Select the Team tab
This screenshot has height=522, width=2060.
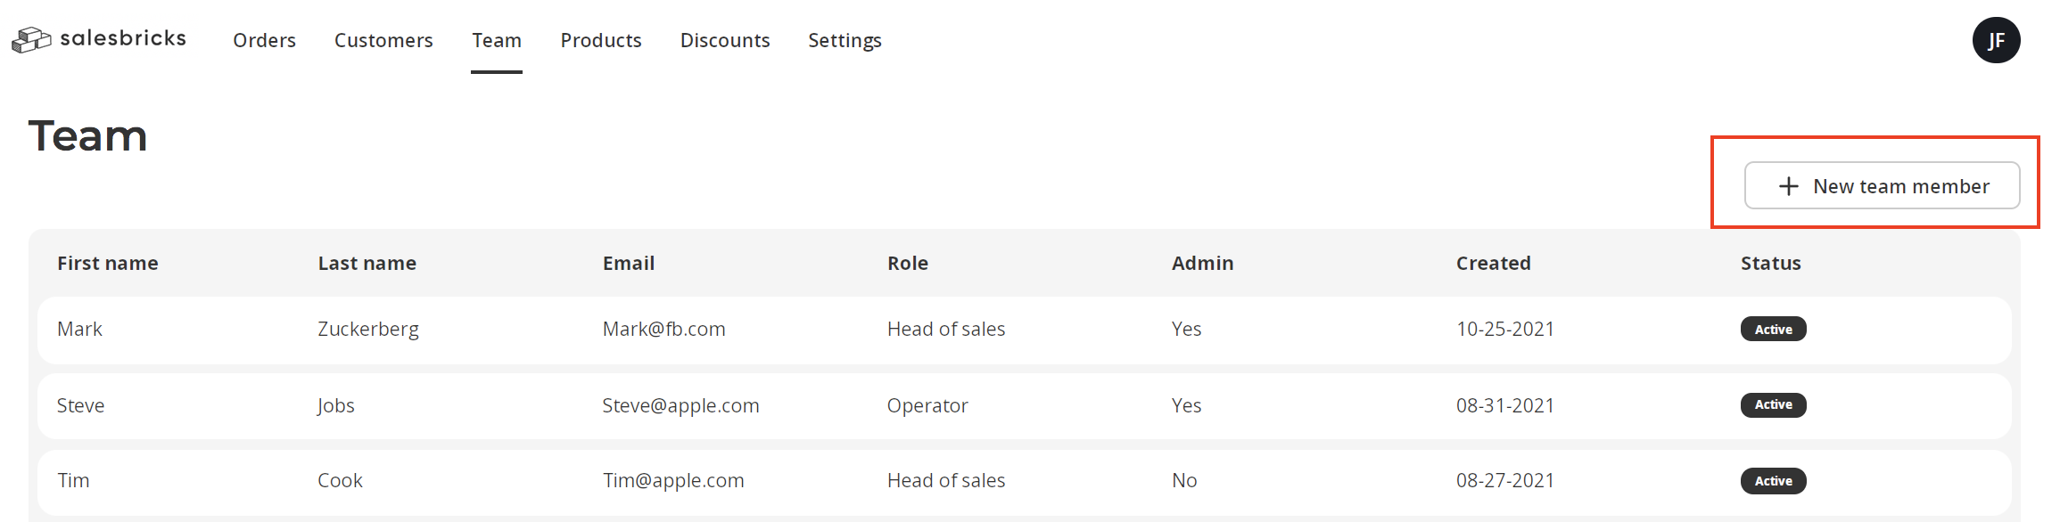[497, 40]
